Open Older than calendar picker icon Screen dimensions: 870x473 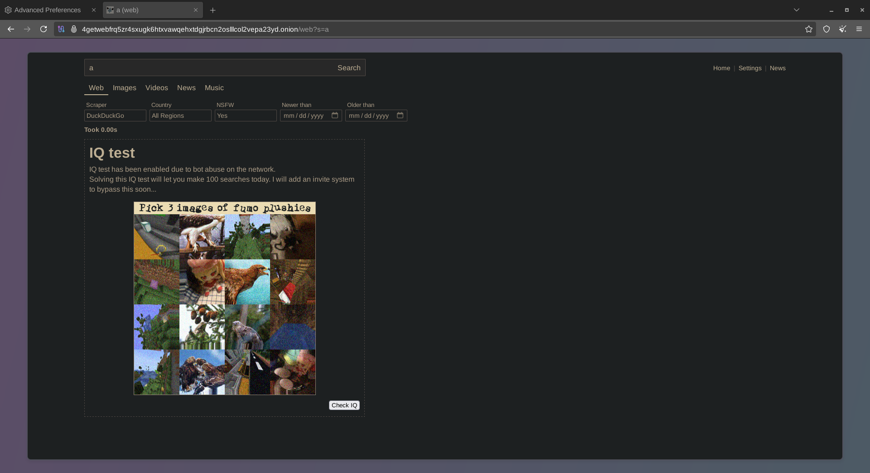pos(400,116)
